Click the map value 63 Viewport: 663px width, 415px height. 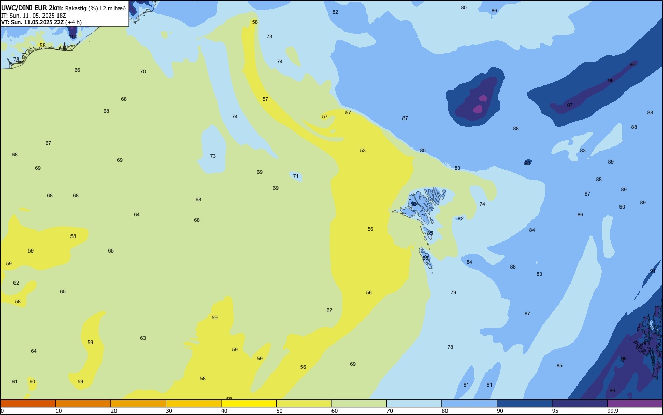pos(143,338)
